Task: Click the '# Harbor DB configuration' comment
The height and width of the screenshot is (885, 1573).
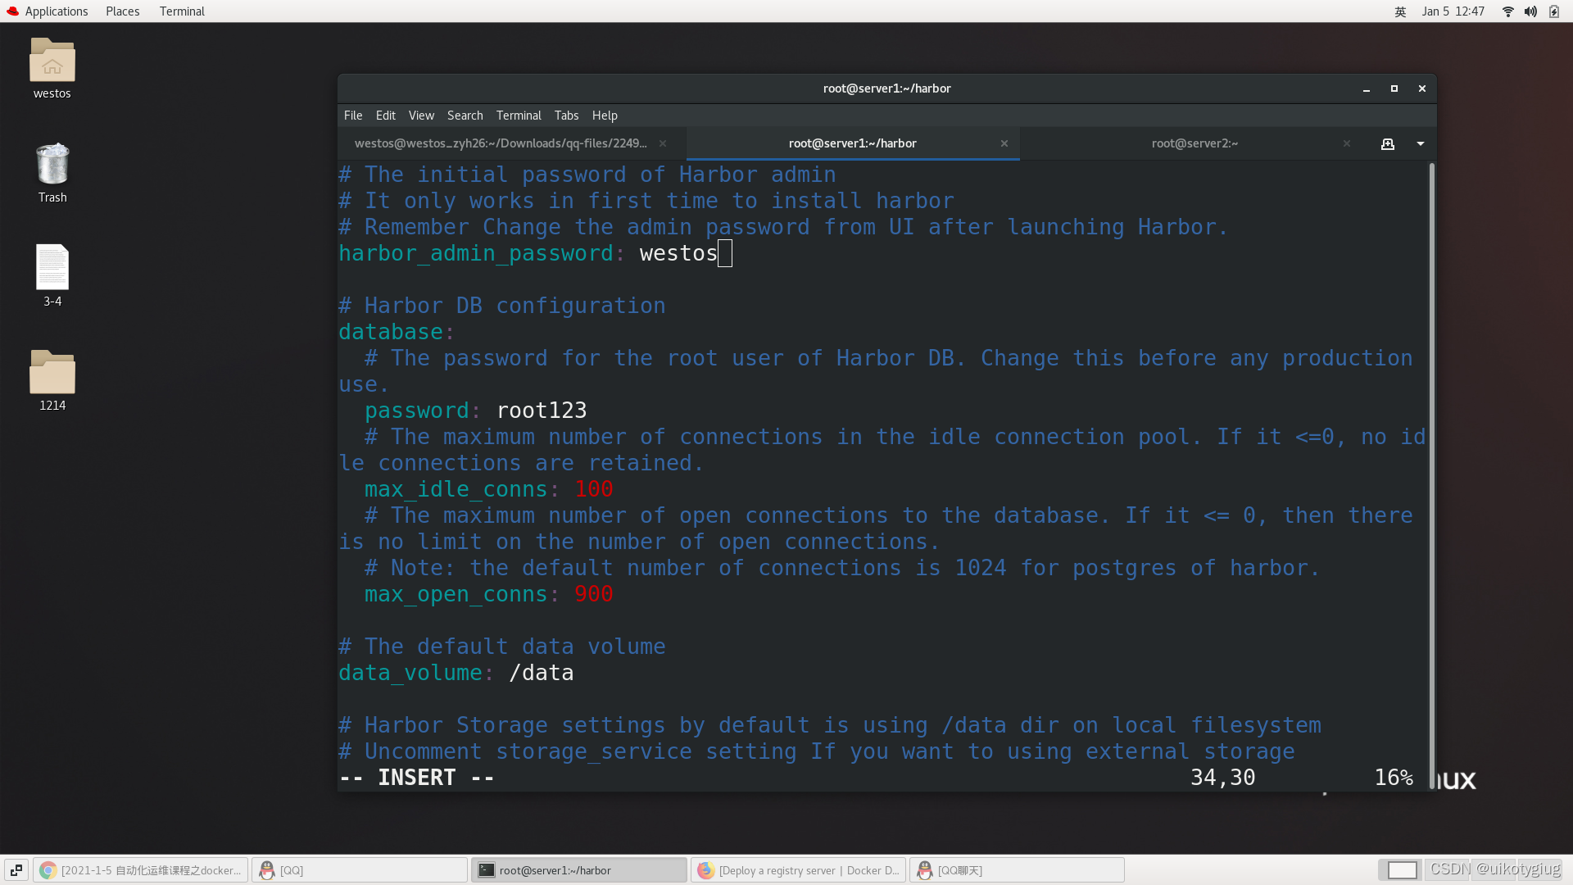Action: tap(502, 306)
